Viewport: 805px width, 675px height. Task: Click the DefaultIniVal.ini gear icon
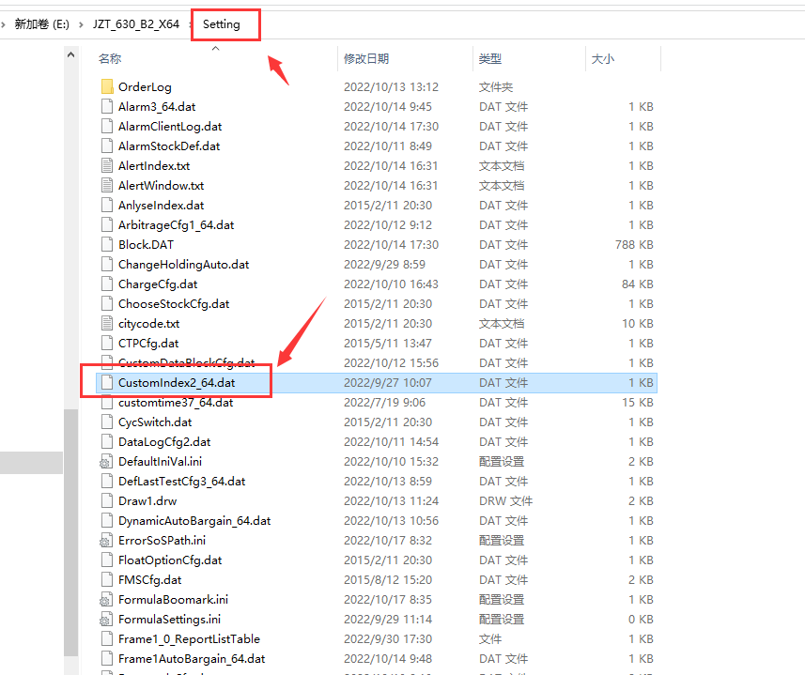[x=106, y=462]
